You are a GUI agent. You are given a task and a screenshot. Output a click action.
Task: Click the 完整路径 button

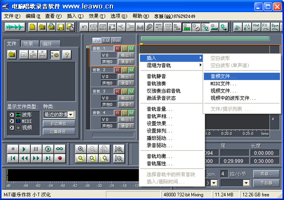59,131
